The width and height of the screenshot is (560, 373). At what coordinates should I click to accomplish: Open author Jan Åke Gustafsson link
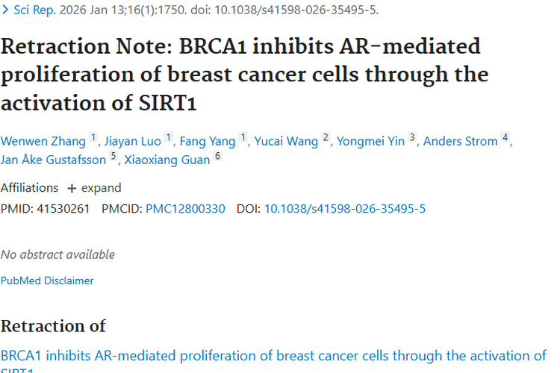[53, 160]
